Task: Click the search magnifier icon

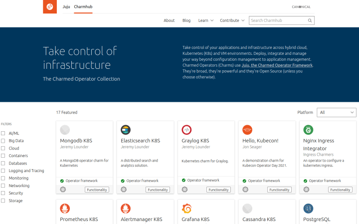Action: (310, 20)
